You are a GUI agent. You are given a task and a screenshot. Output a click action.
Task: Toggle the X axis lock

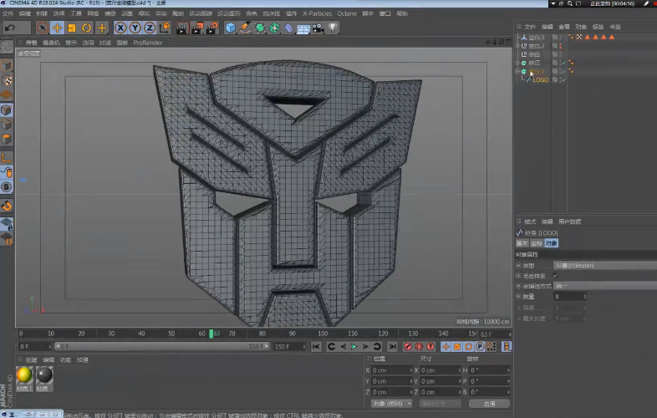121,28
